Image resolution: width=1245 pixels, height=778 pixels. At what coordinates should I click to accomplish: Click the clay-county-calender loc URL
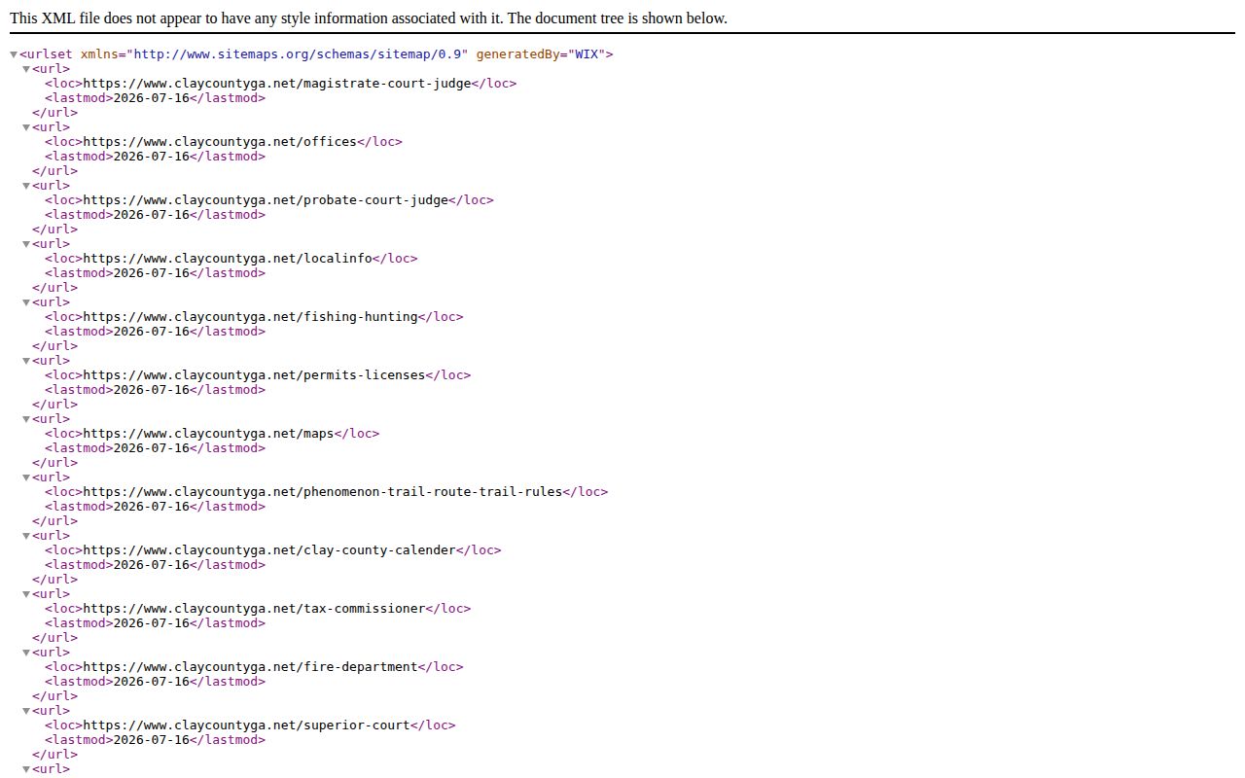tap(269, 550)
